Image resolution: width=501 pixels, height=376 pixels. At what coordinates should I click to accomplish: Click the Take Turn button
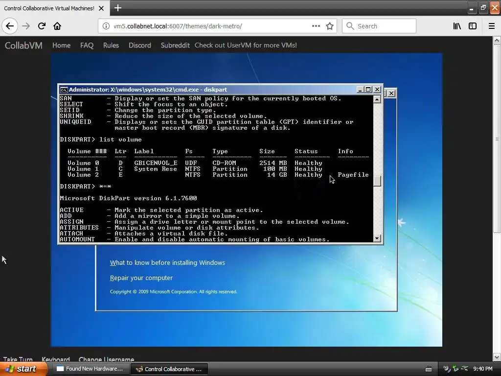point(18,359)
